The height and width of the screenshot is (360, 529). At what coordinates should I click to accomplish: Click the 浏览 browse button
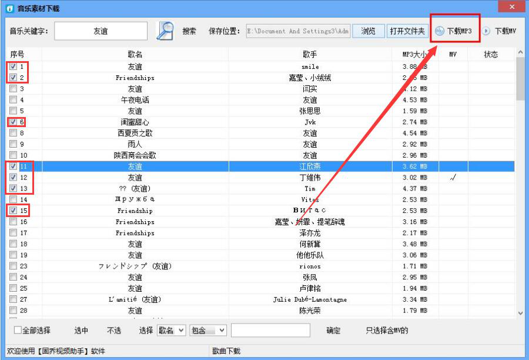[368, 31]
